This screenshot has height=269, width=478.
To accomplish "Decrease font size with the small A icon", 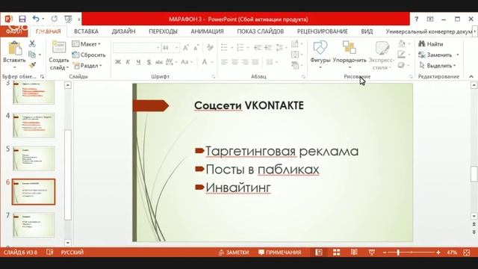I will point(196,48).
